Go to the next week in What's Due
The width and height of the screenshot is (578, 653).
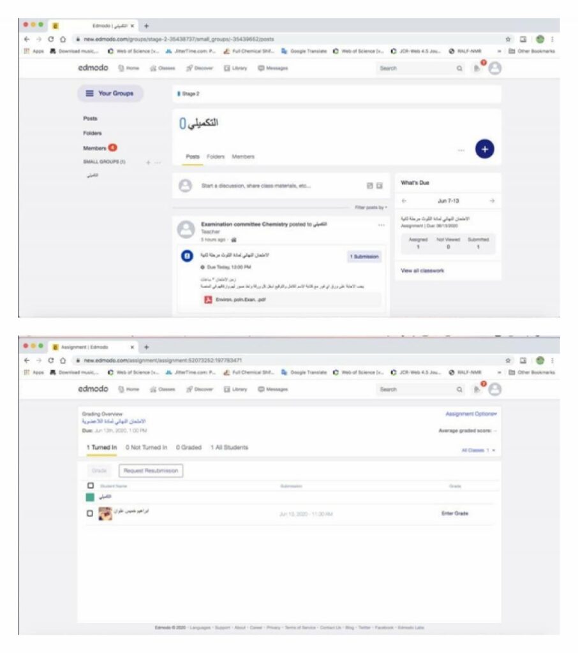[491, 201]
